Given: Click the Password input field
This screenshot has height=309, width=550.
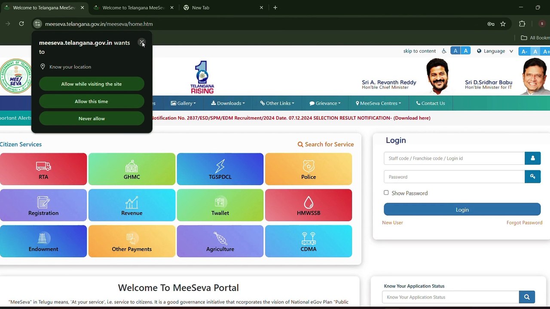Looking at the screenshot, I should click(454, 177).
